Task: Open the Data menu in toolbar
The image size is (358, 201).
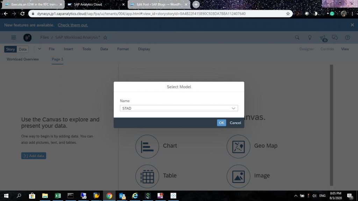Action: point(104,49)
